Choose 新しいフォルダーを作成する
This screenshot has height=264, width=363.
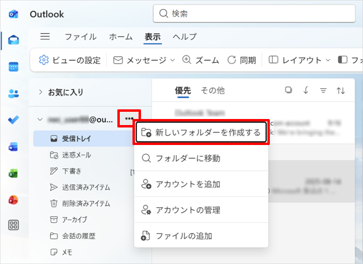201,132
